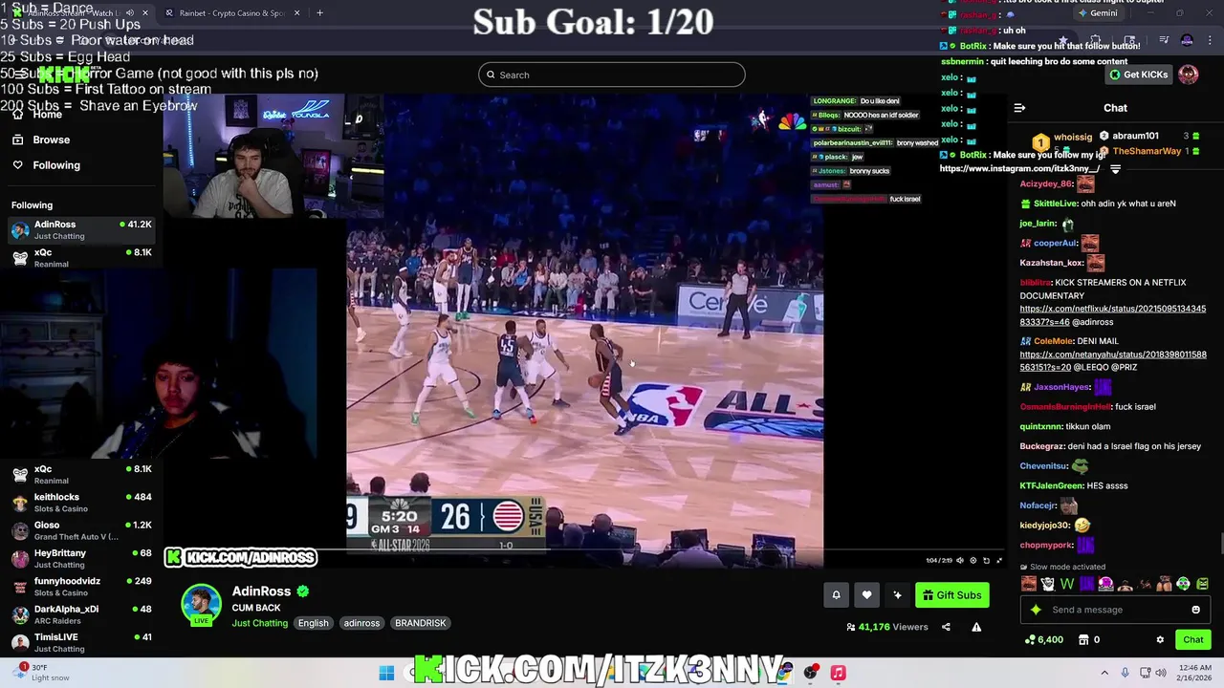Open the KICKs balance 6,400
Image resolution: width=1224 pixels, height=688 pixels.
click(x=1044, y=639)
